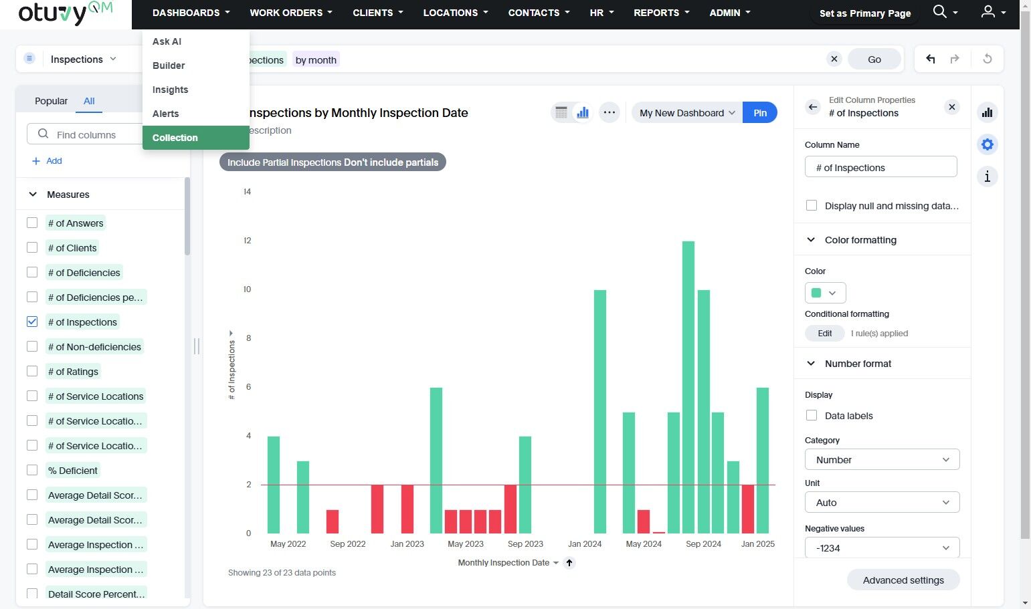Open the My New Dashboard dropdown
1031x609 pixels.
(686, 113)
